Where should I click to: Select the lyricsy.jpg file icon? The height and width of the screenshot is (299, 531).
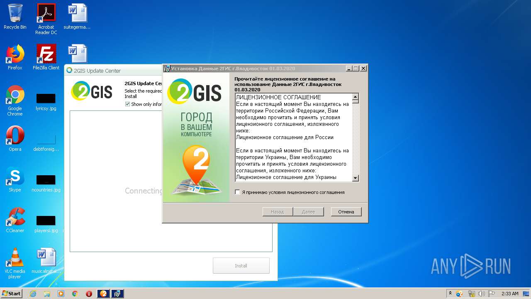tap(46, 102)
